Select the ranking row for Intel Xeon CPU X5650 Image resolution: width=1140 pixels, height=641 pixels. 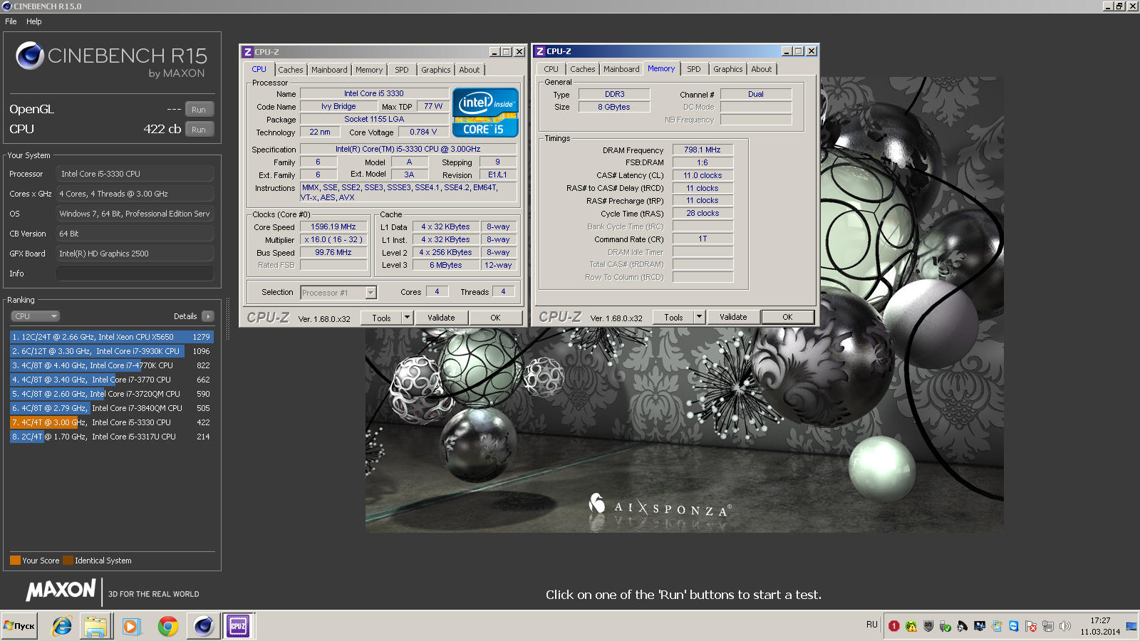point(111,337)
